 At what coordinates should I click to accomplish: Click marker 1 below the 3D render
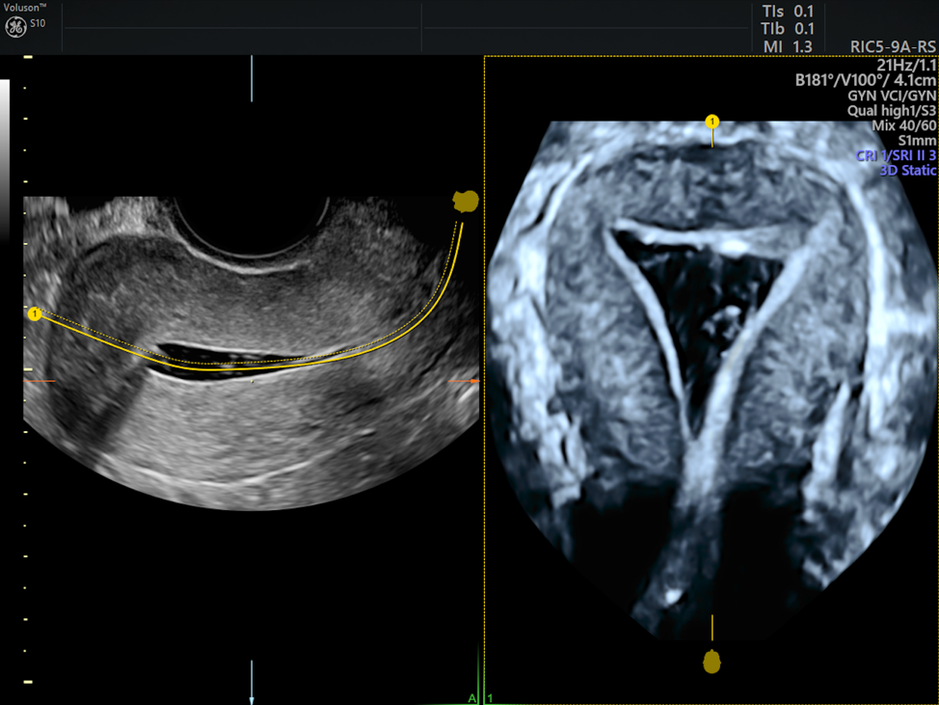click(712, 663)
